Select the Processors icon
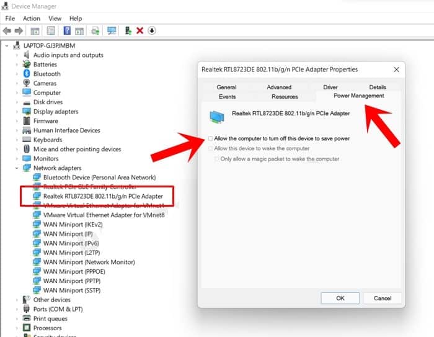Viewport: 434px width, 337px height. pos(27,328)
